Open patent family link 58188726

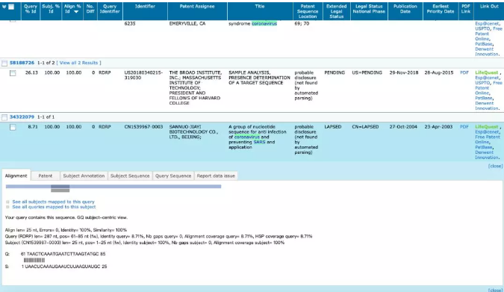[22, 63]
